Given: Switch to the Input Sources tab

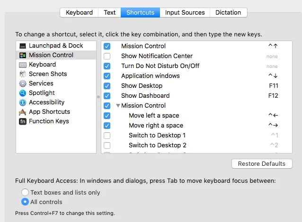Looking at the screenshot, I should [x=185, y=12].
